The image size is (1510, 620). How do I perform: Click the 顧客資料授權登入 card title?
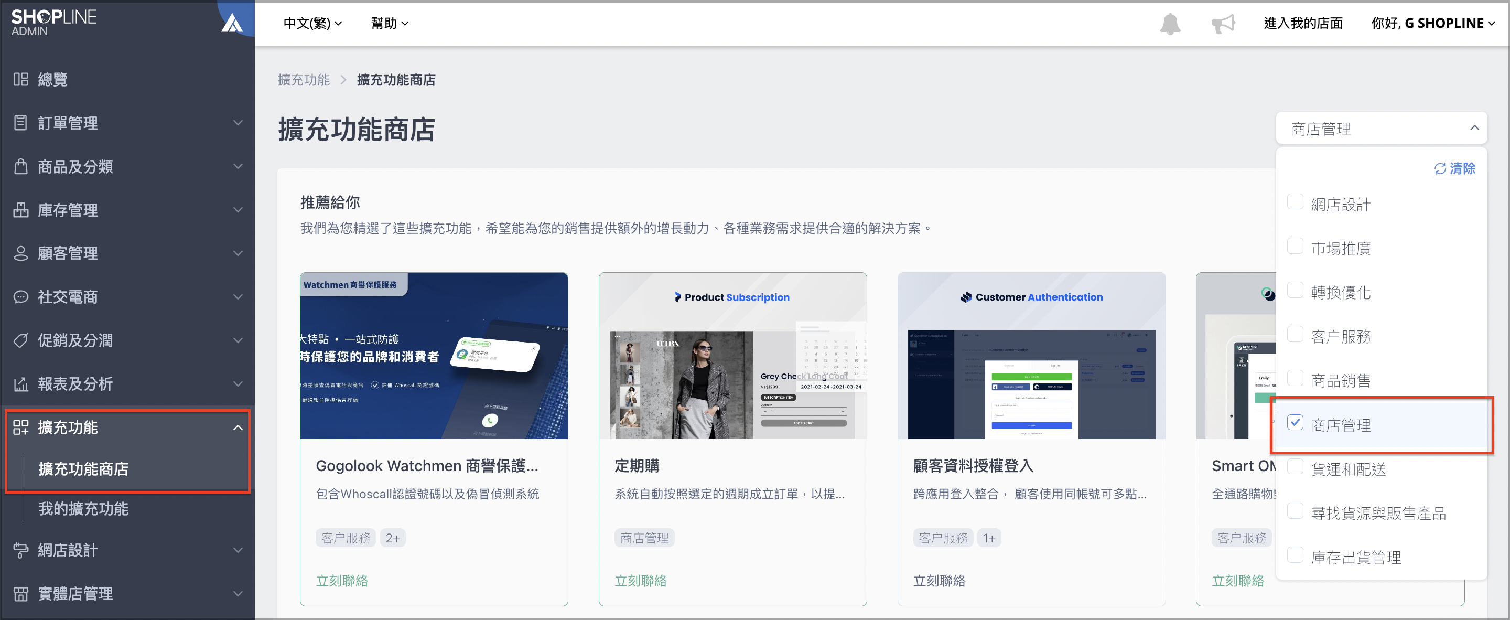tap(973, 466)
